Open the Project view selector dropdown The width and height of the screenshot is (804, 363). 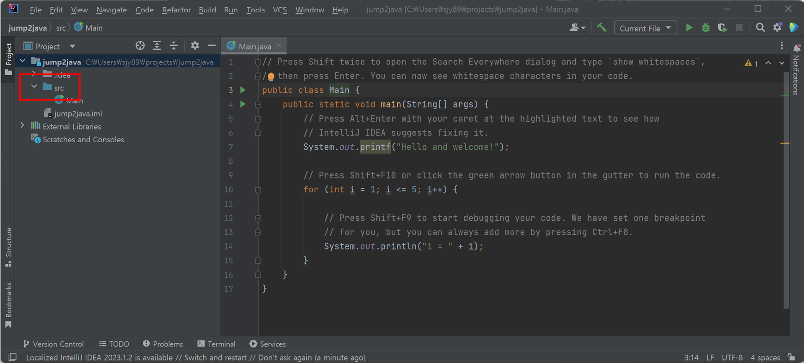point(50,46)
